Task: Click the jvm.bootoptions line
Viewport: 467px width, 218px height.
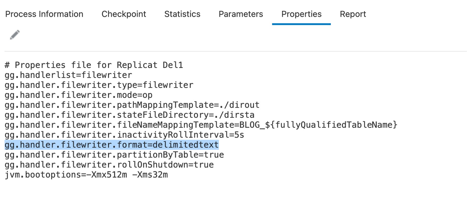Action: [x=86, y=175]
